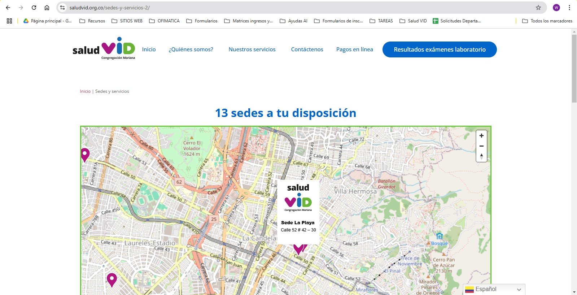The width and height of the screenshot is (577, 295).
Task: Open Chrome apps grid icon
Action: (x=9, y=21)
